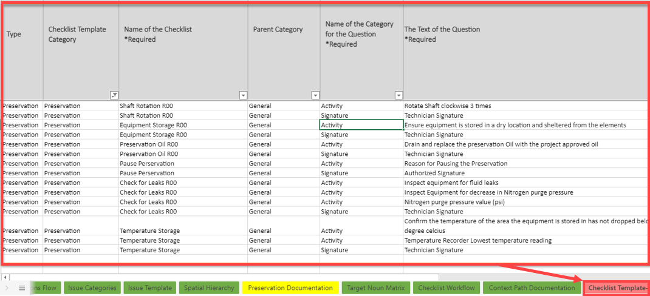Open the Context Path Documentation sheet tab
Viewport: 650px width, 296px height.
click(532, 288)
